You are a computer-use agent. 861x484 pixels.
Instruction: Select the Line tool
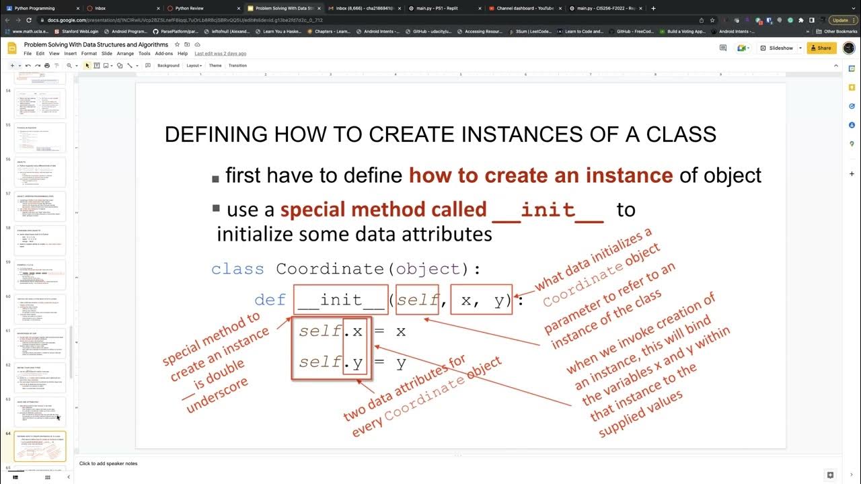[129, 65]
